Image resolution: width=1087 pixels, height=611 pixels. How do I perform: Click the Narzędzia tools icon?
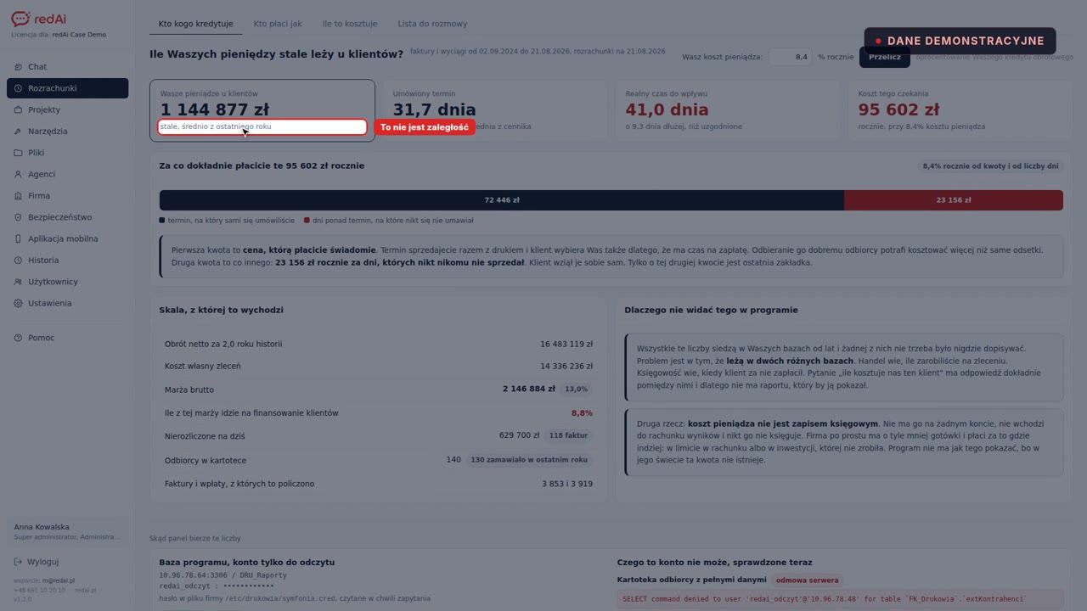pyautogui.click(x=19, y=132)
